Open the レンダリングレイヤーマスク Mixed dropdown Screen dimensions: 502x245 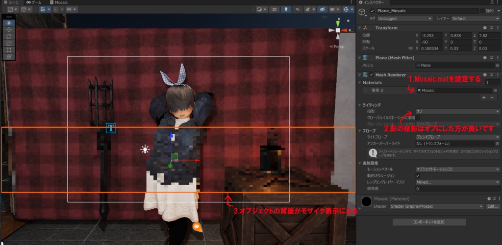(457, 182)
